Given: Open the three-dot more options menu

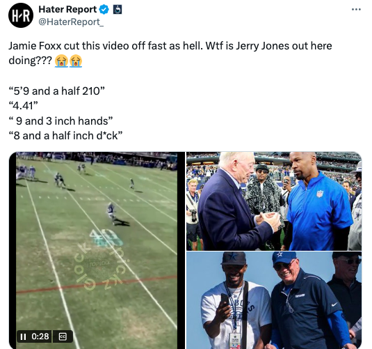Looking at the screenshot, I should click(x=356, y=10).
